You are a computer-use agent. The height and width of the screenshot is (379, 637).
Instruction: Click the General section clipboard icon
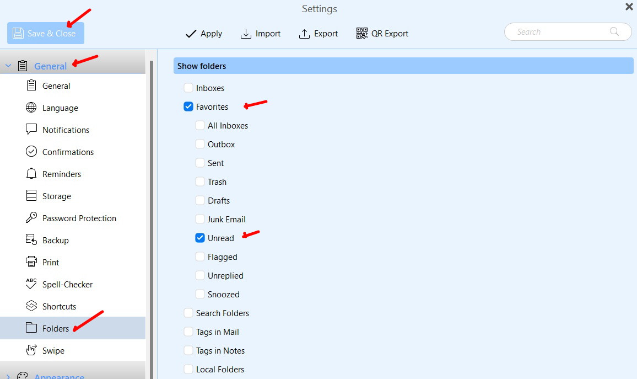[23, 66]
